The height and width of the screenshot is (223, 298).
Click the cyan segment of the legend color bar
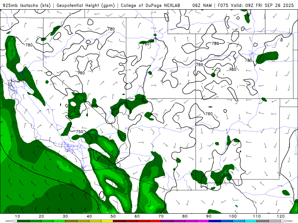[251, 221]
